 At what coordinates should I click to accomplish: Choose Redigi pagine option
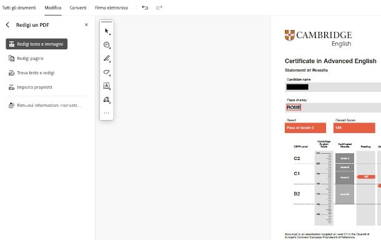point(30,58)
